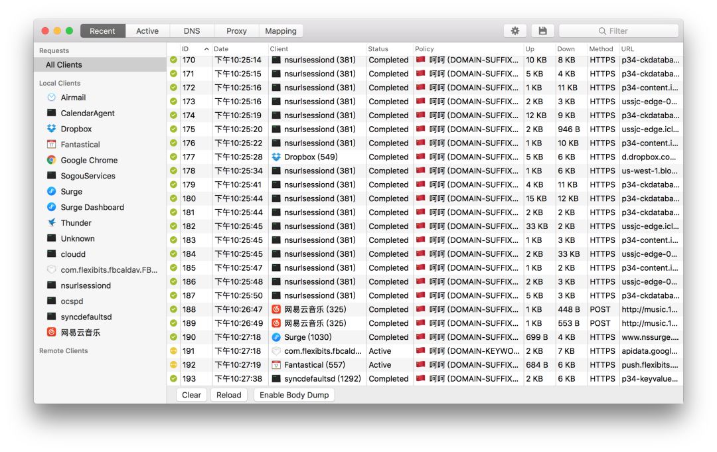Click the NetEase music icon in request 189
Image resolution: width=717 pixels, height=452 pixels.
[x=276, y=323]
